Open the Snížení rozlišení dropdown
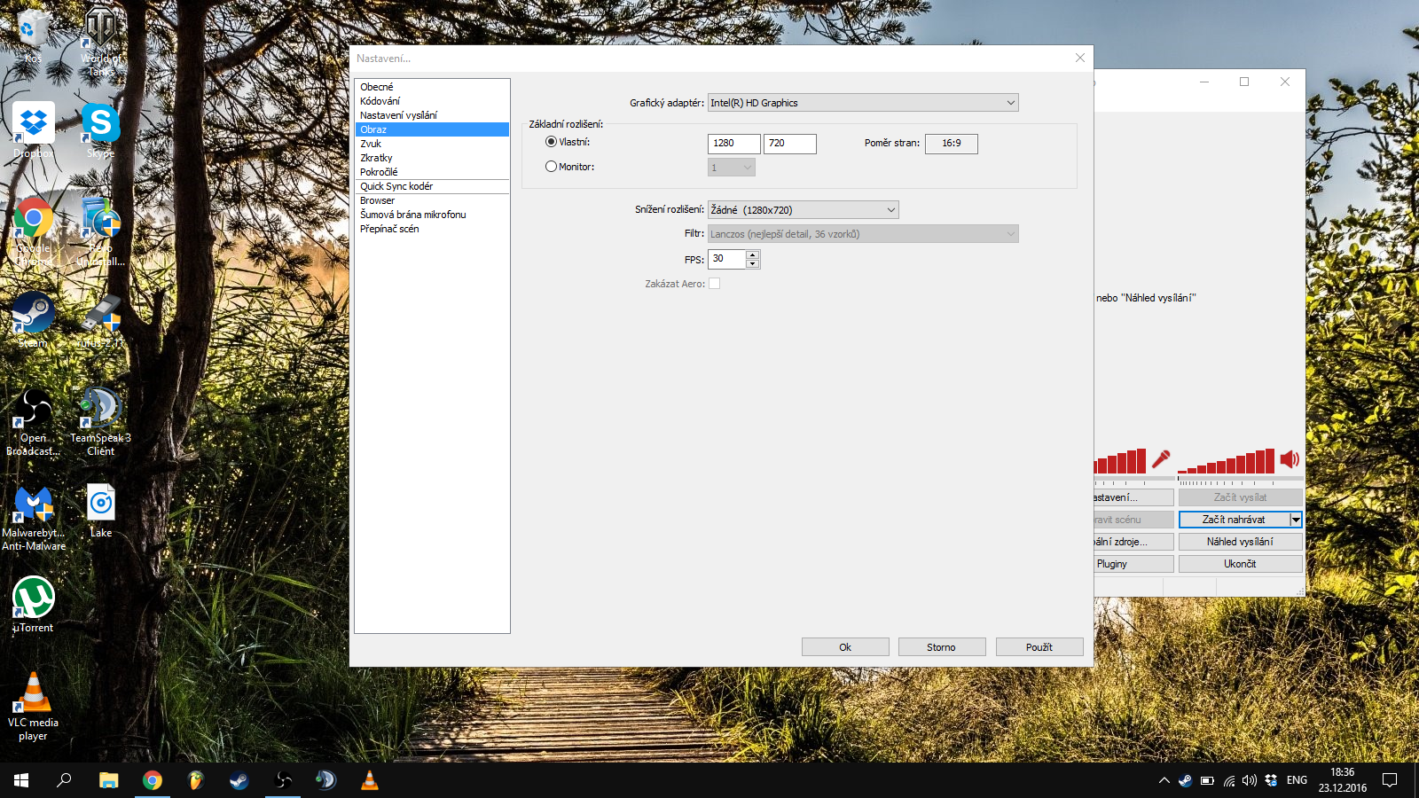The image size is (1419, 798). 890,210
